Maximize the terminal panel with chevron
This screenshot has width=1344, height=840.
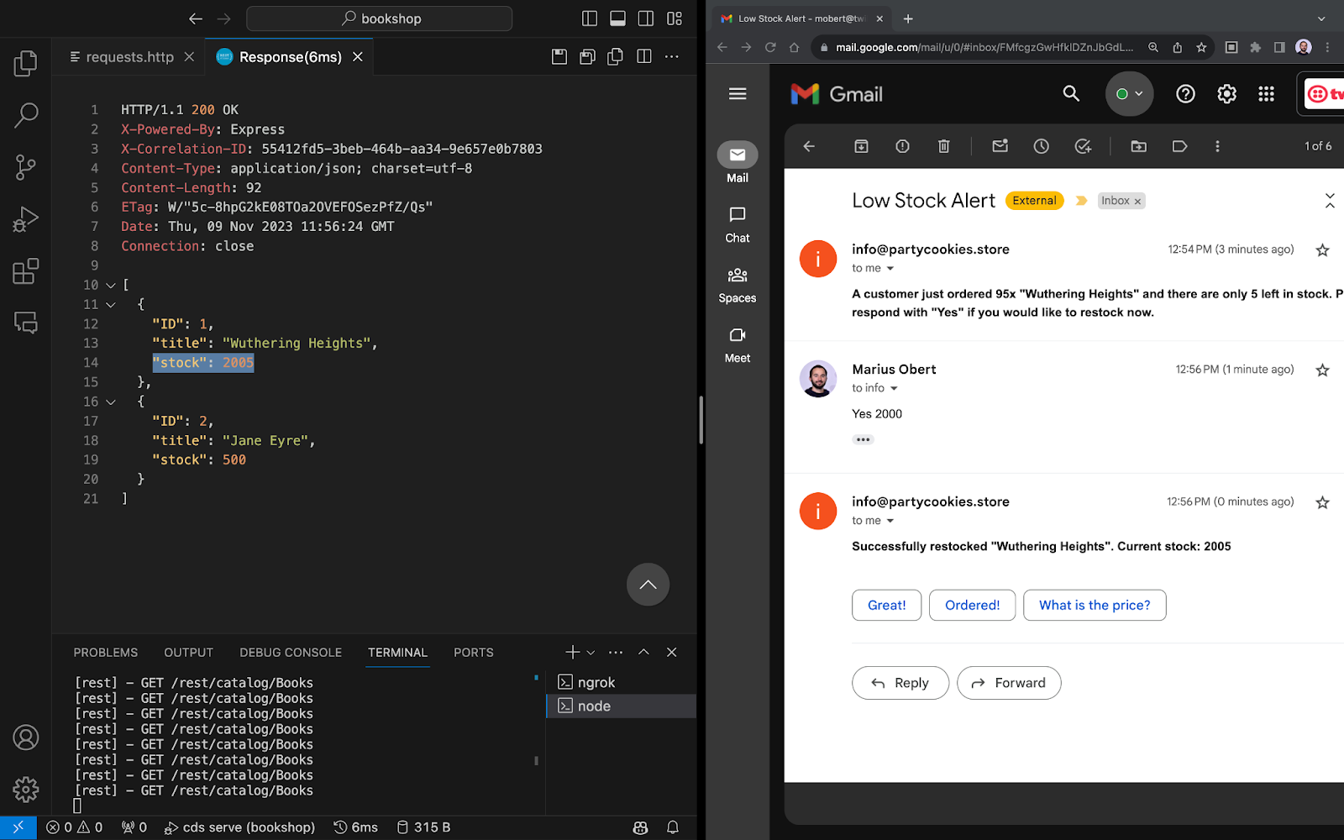click(643, 652)
